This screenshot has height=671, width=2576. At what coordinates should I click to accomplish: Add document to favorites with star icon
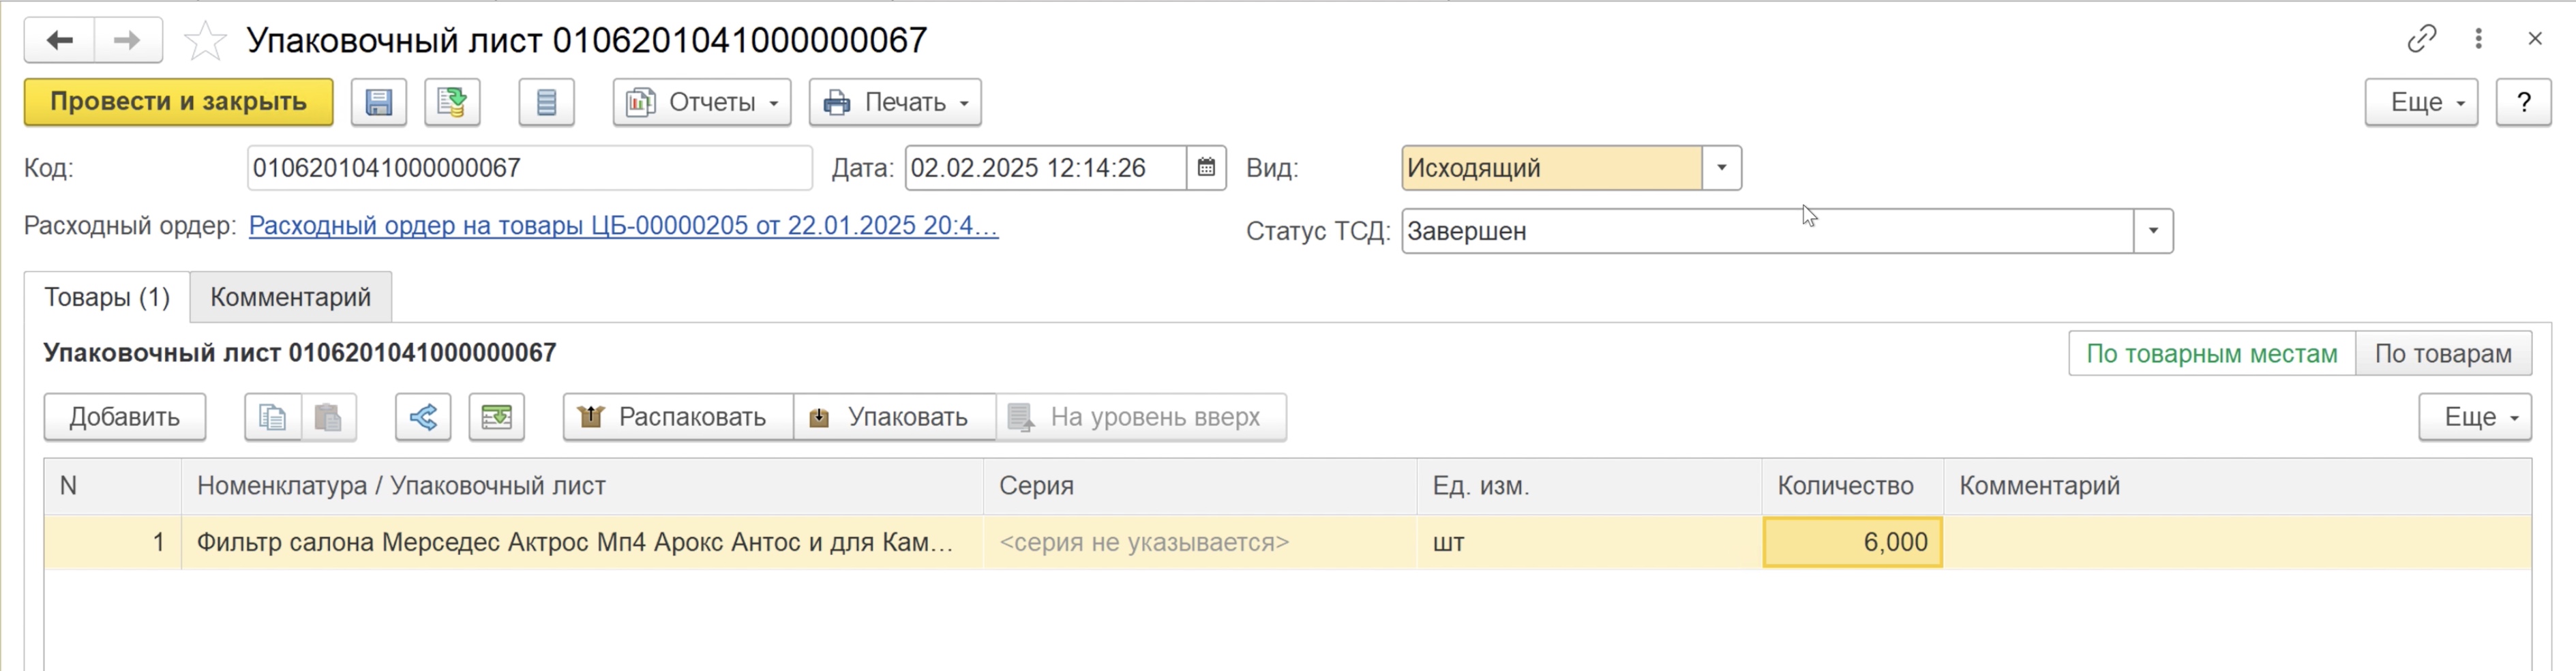click(205, 41)
